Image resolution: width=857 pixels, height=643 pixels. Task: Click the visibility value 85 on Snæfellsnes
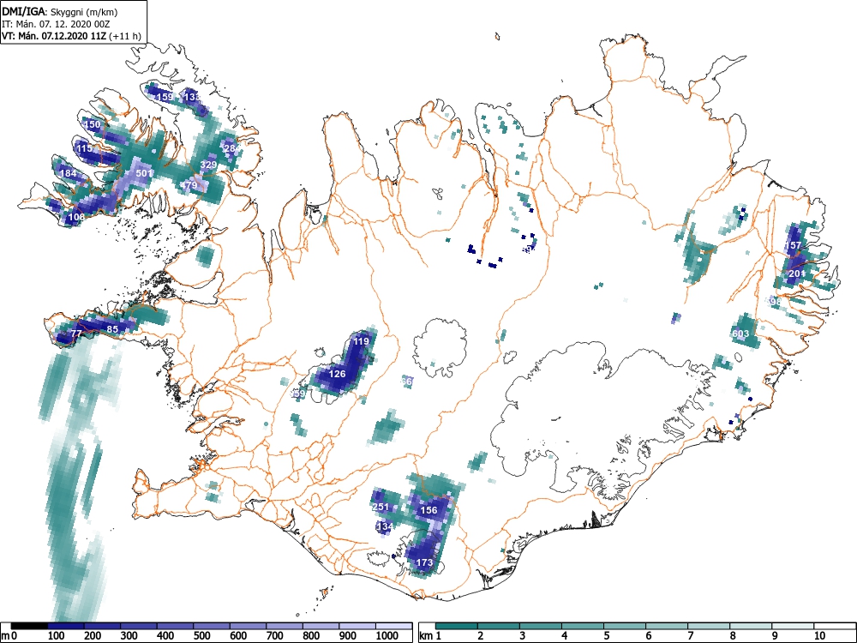112,329
